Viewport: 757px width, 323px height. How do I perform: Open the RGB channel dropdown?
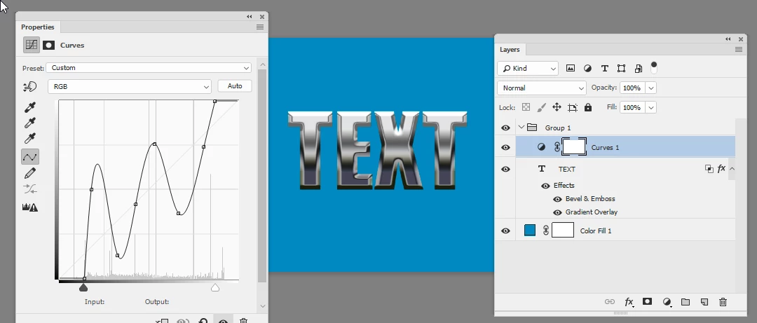pyautogui.click(x=130, y=86)
